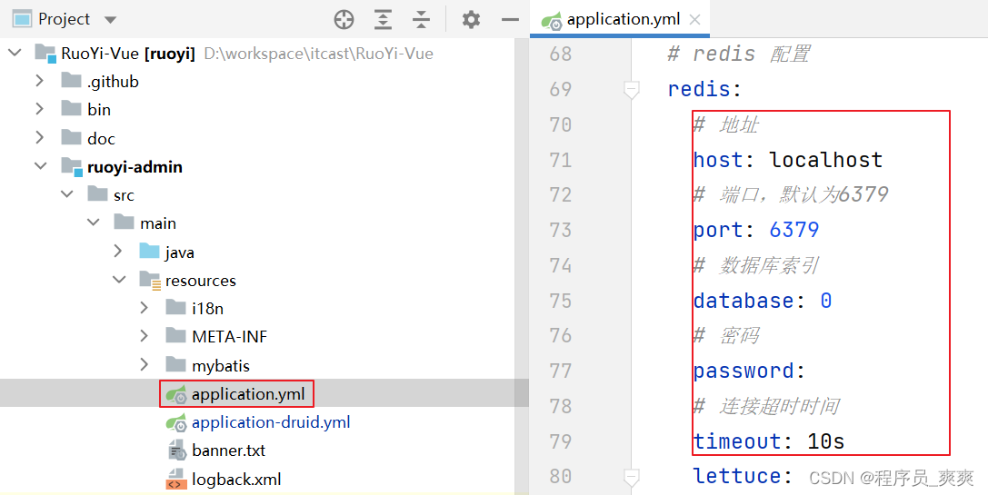The height and width of the screenshot is (495, 988).
Task: Select the mybatis folder
Action: coord(221,366)
